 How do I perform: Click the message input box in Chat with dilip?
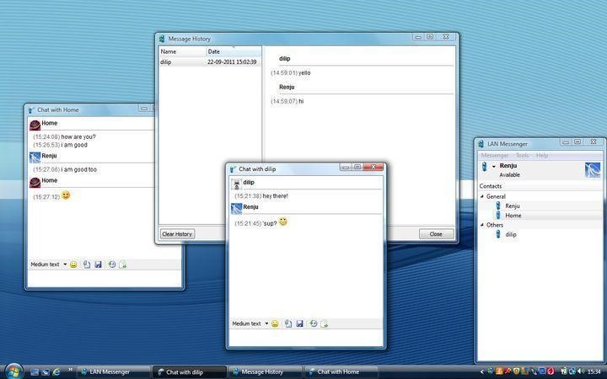(306, 339)
